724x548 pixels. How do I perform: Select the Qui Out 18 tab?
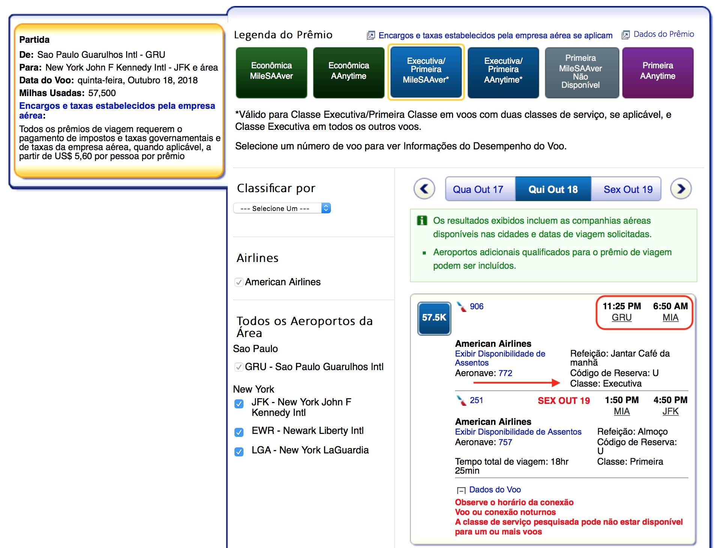point(553,189)
